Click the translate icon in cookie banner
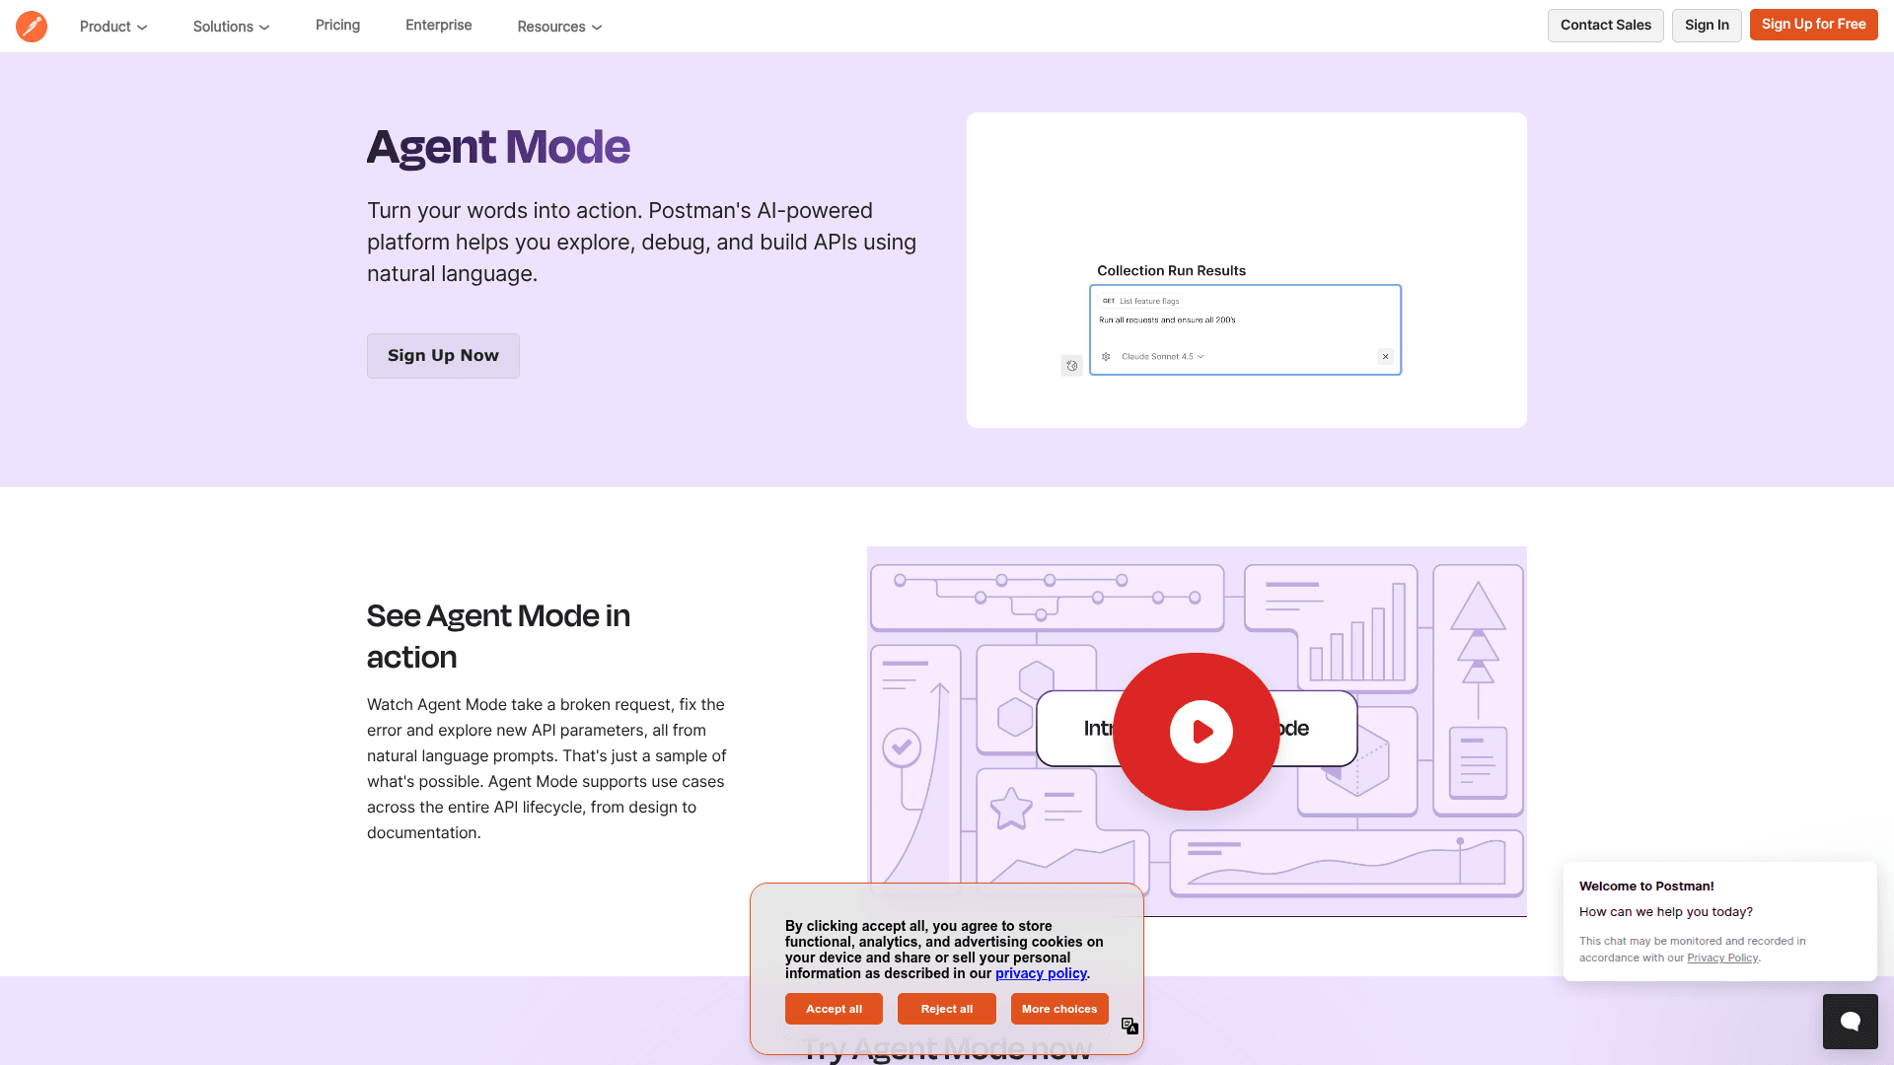The width and height of the screenshot is (1894, 1065). (x=1130, y=1027)
